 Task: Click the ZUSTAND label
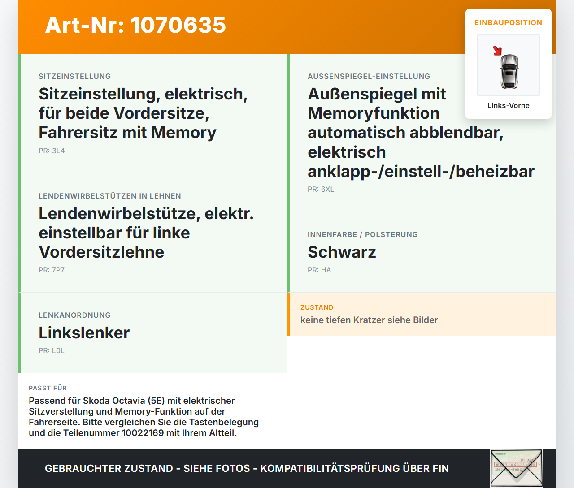tap(317, 307)
